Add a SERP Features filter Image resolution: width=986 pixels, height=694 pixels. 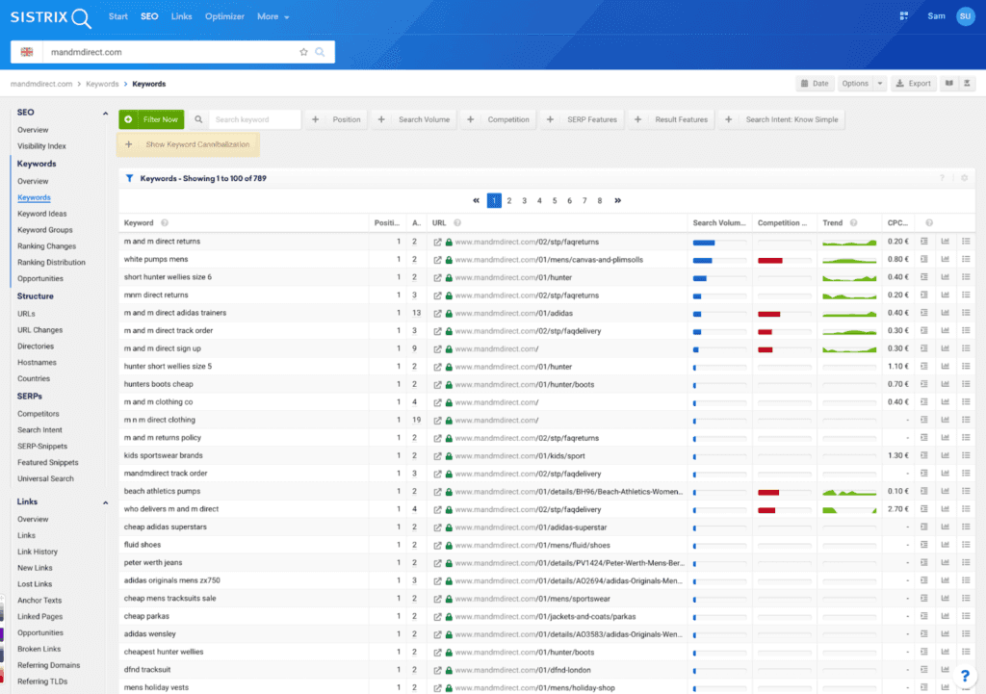click(x=583, y=119)
